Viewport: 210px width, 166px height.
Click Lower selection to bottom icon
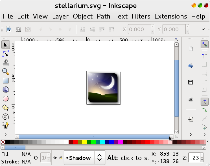click(x=83, y=29)
